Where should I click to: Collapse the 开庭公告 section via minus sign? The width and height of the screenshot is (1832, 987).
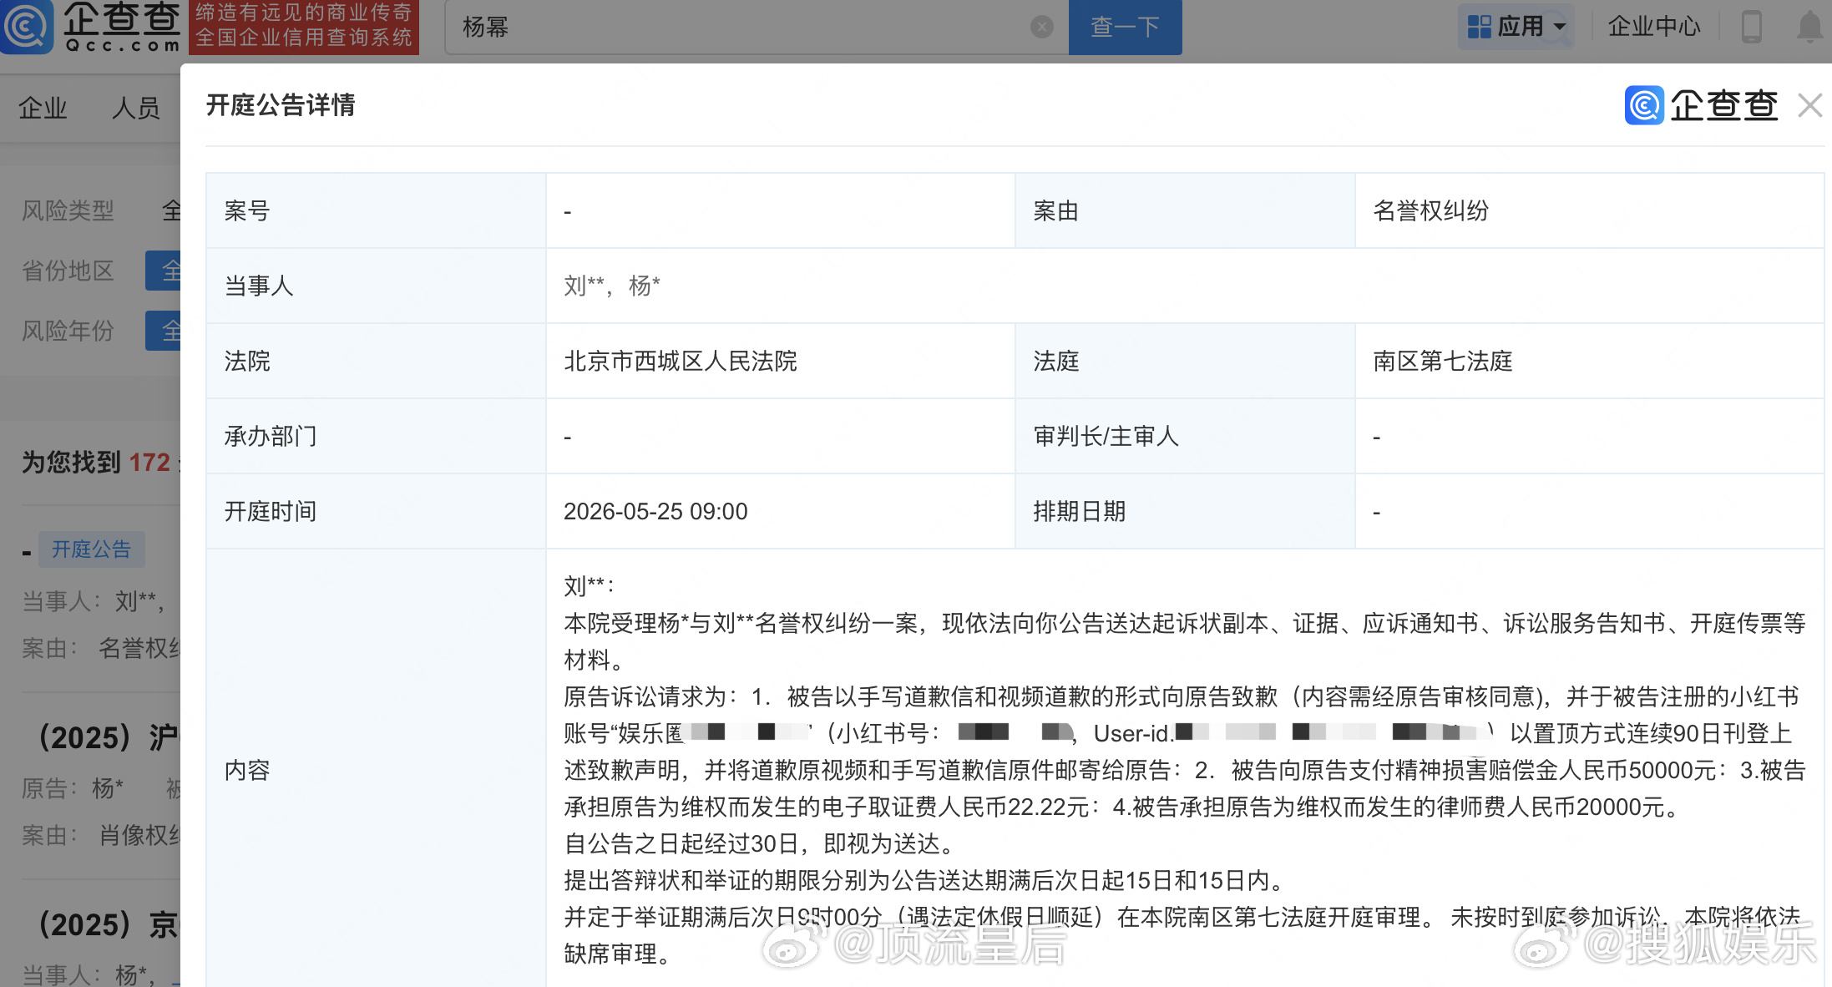click(x=28, y=550)
